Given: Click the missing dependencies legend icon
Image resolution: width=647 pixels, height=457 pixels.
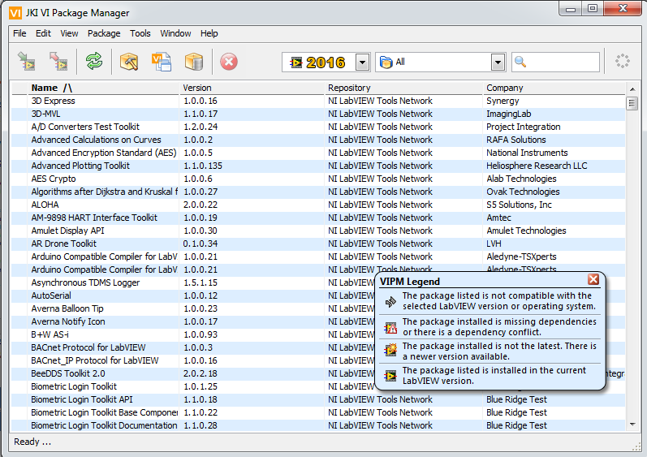Looking at the screenshot, I should click(390, 328).
